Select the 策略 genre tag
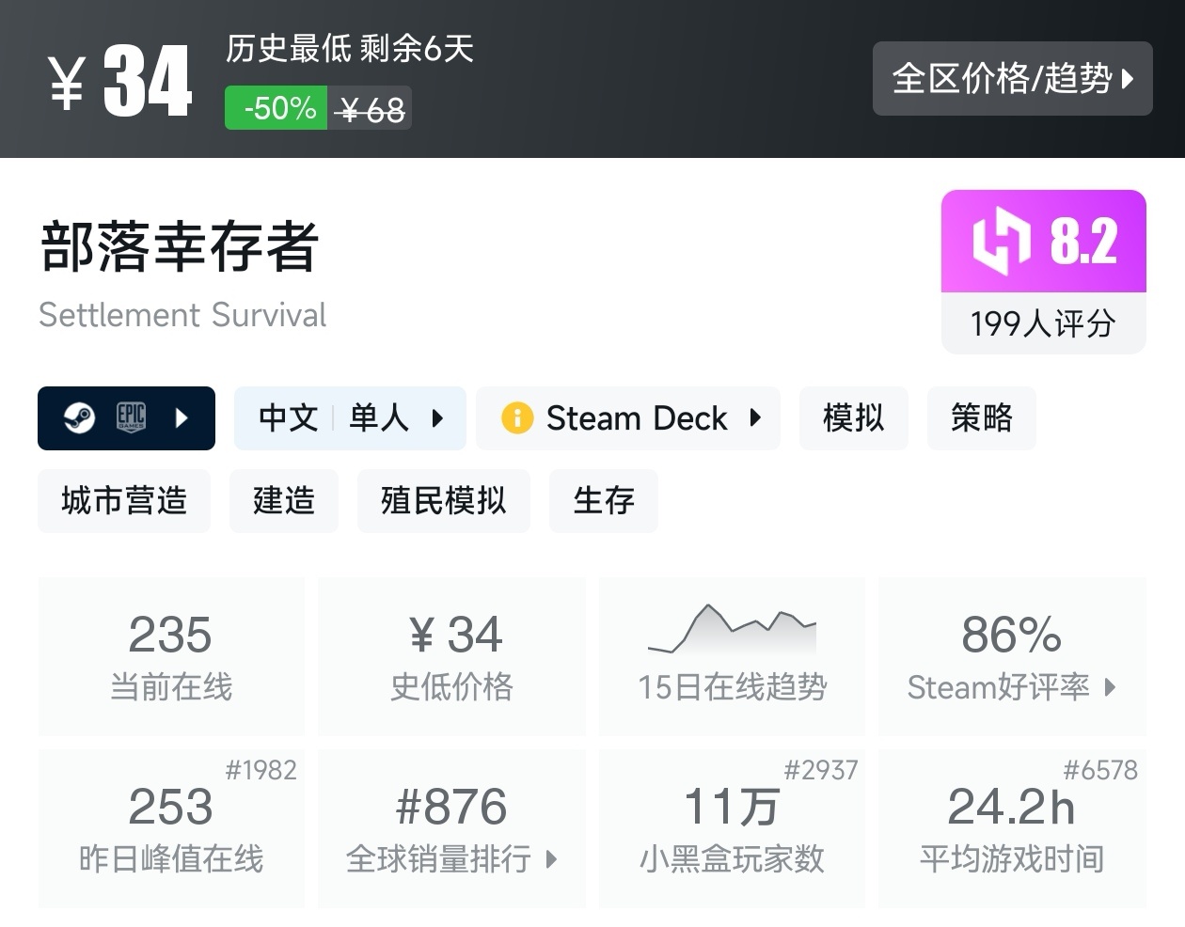The height and width of the screenshot is (927, 1185). (981, 417)
